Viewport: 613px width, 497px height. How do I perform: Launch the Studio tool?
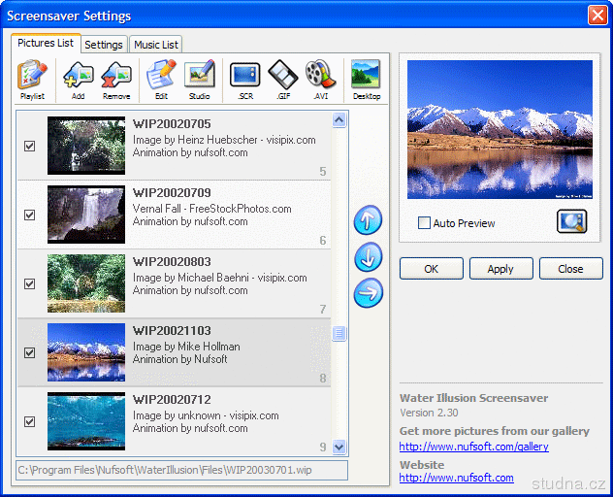tap(199, 80)
